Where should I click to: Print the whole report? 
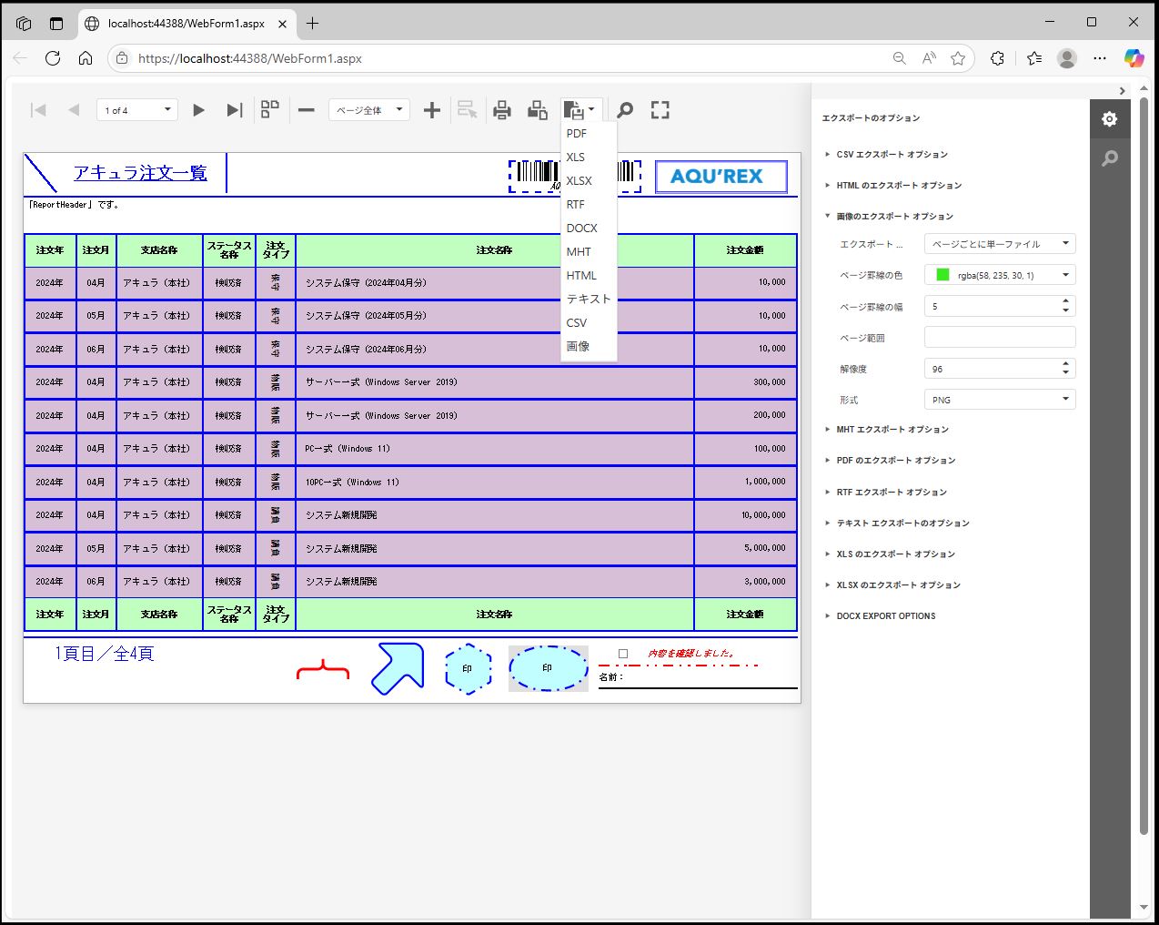[502, 110]
